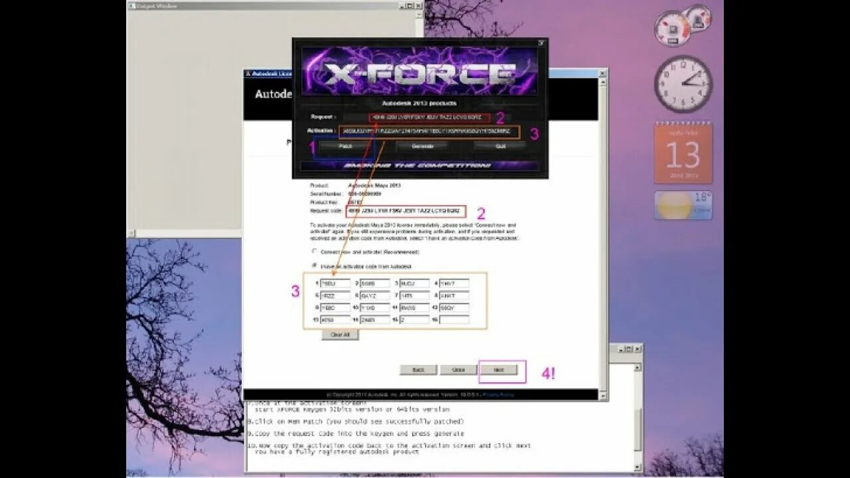
Task: Click activation code box number 15
Action: point(414,320)
